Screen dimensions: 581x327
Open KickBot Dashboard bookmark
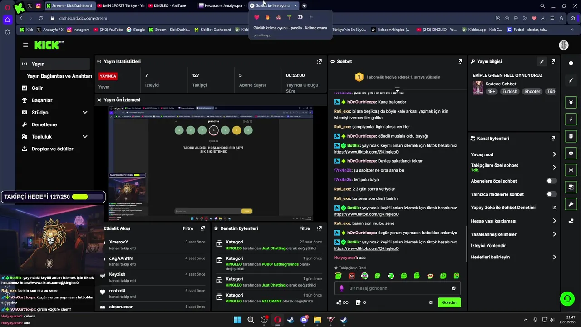[212, 30]
